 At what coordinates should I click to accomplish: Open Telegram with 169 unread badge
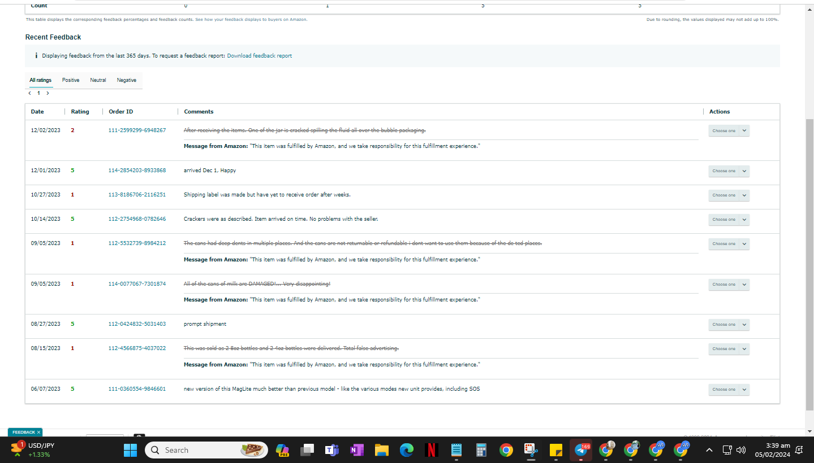[581, 450]
